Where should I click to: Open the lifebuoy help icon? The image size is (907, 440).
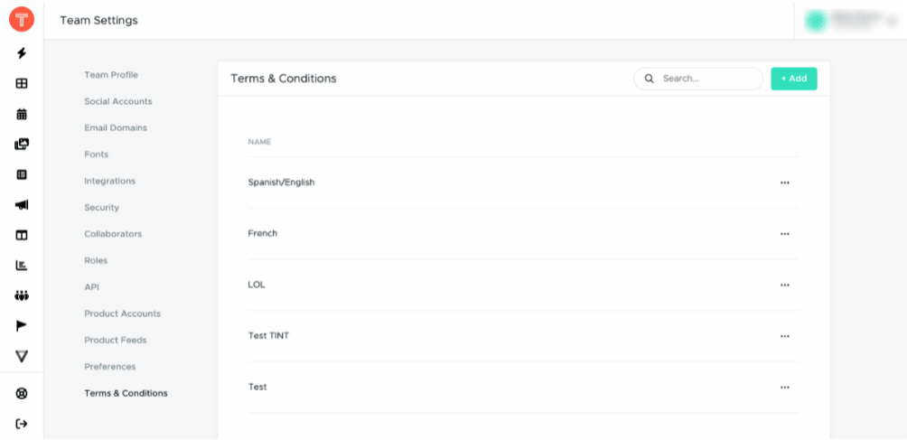[x=22, y=394]
